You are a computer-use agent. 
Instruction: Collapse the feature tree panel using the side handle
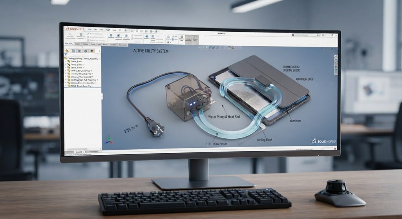click(102, 96)
